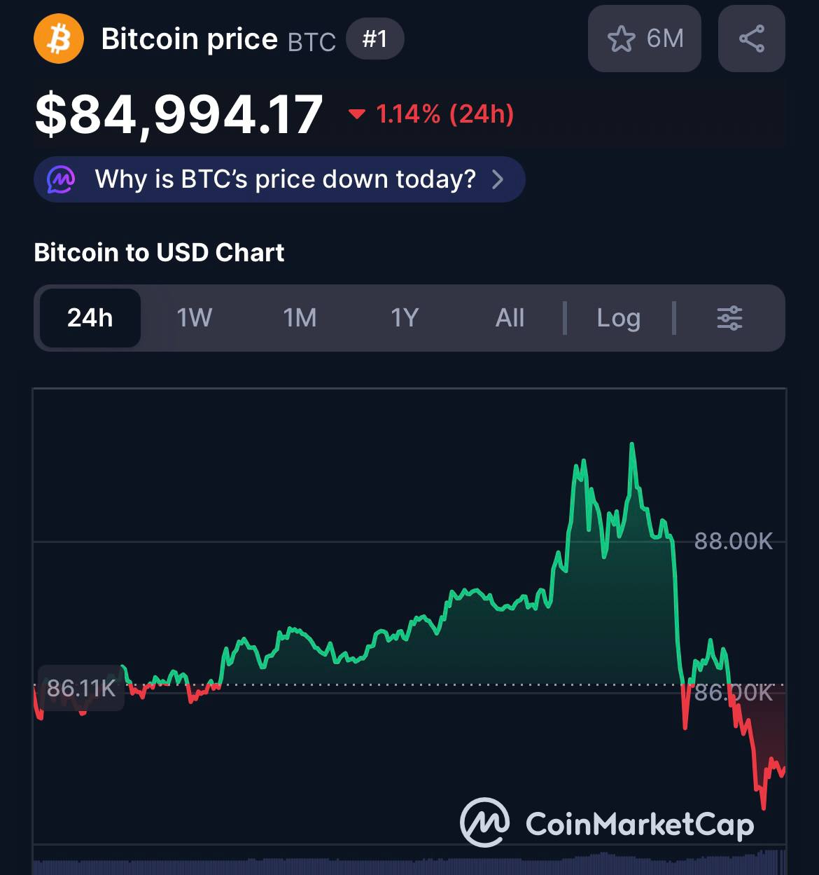This screenshot has height=875, width=819.
Task: Open chart settings sliders icon
Action: click(x=729, y=318)
